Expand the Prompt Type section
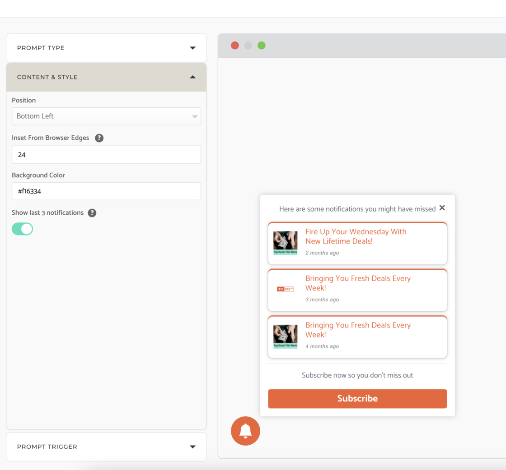Image resolution: width=506 pixels, height=470 pixels. 106,48
